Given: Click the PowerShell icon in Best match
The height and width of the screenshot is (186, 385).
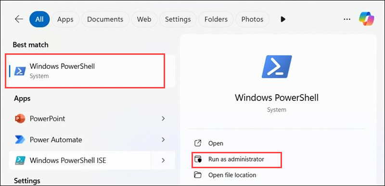Looking at the screenshot, I should point(20,71).
